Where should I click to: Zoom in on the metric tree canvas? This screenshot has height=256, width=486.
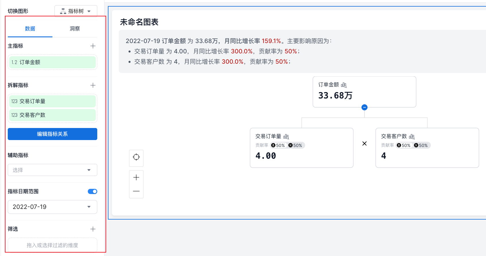136,177
